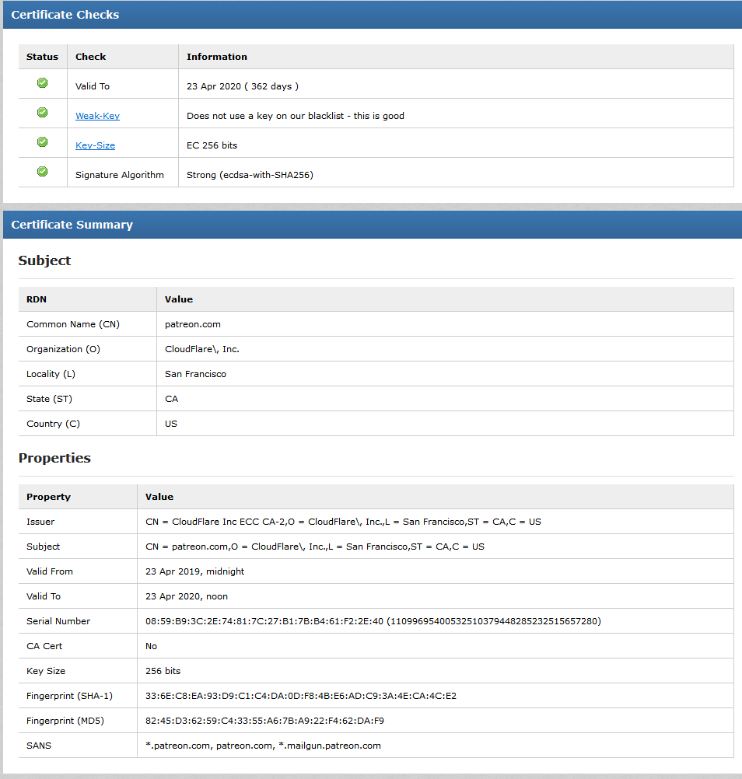The image size is (742, 779).
Task: Click the 'Common Name (CN)' label
Action: pyautogui.click(x=73, y=324)
